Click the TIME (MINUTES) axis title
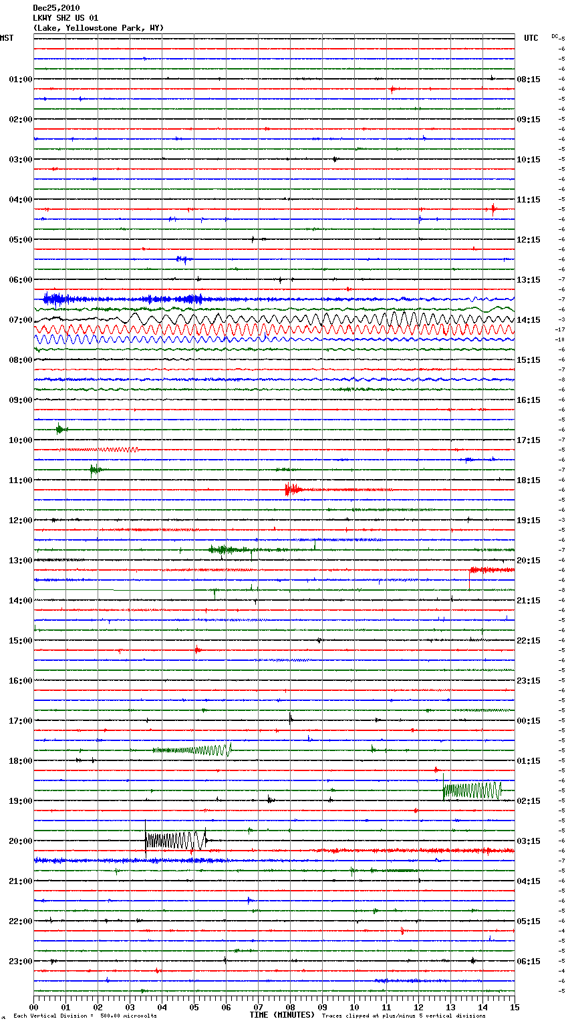 (x=282, y=1015)
